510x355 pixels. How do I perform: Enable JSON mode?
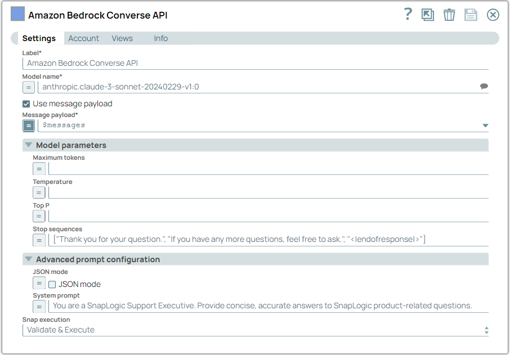(x=52, y=284)
